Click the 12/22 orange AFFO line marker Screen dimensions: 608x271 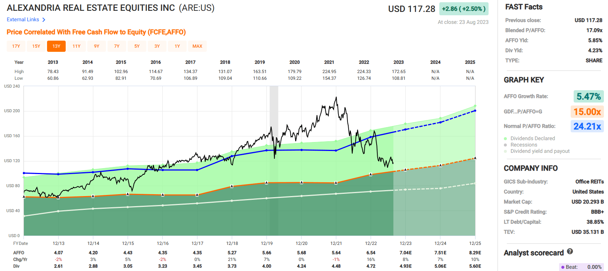click(371, 174)
